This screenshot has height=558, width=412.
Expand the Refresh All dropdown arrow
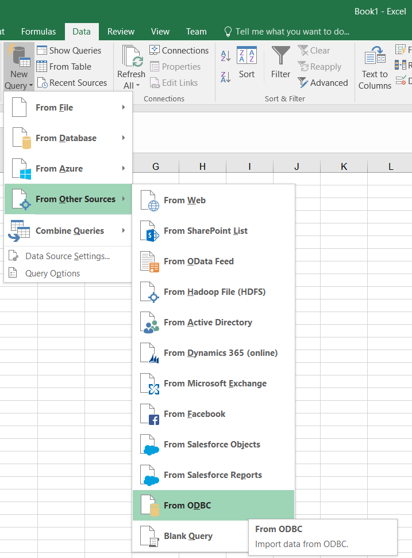[x=138, y=86]
